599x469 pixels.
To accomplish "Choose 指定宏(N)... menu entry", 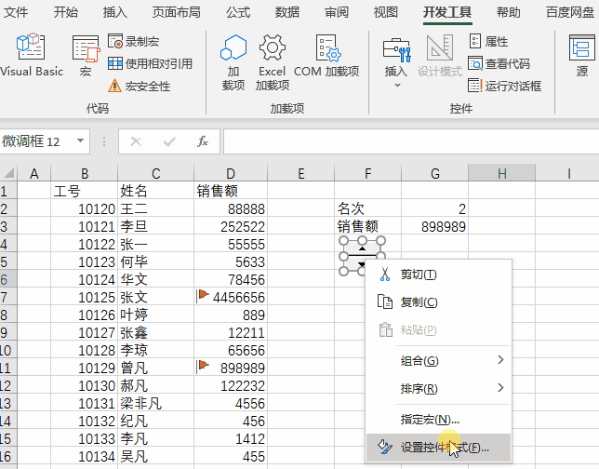I will click(439, 420).
